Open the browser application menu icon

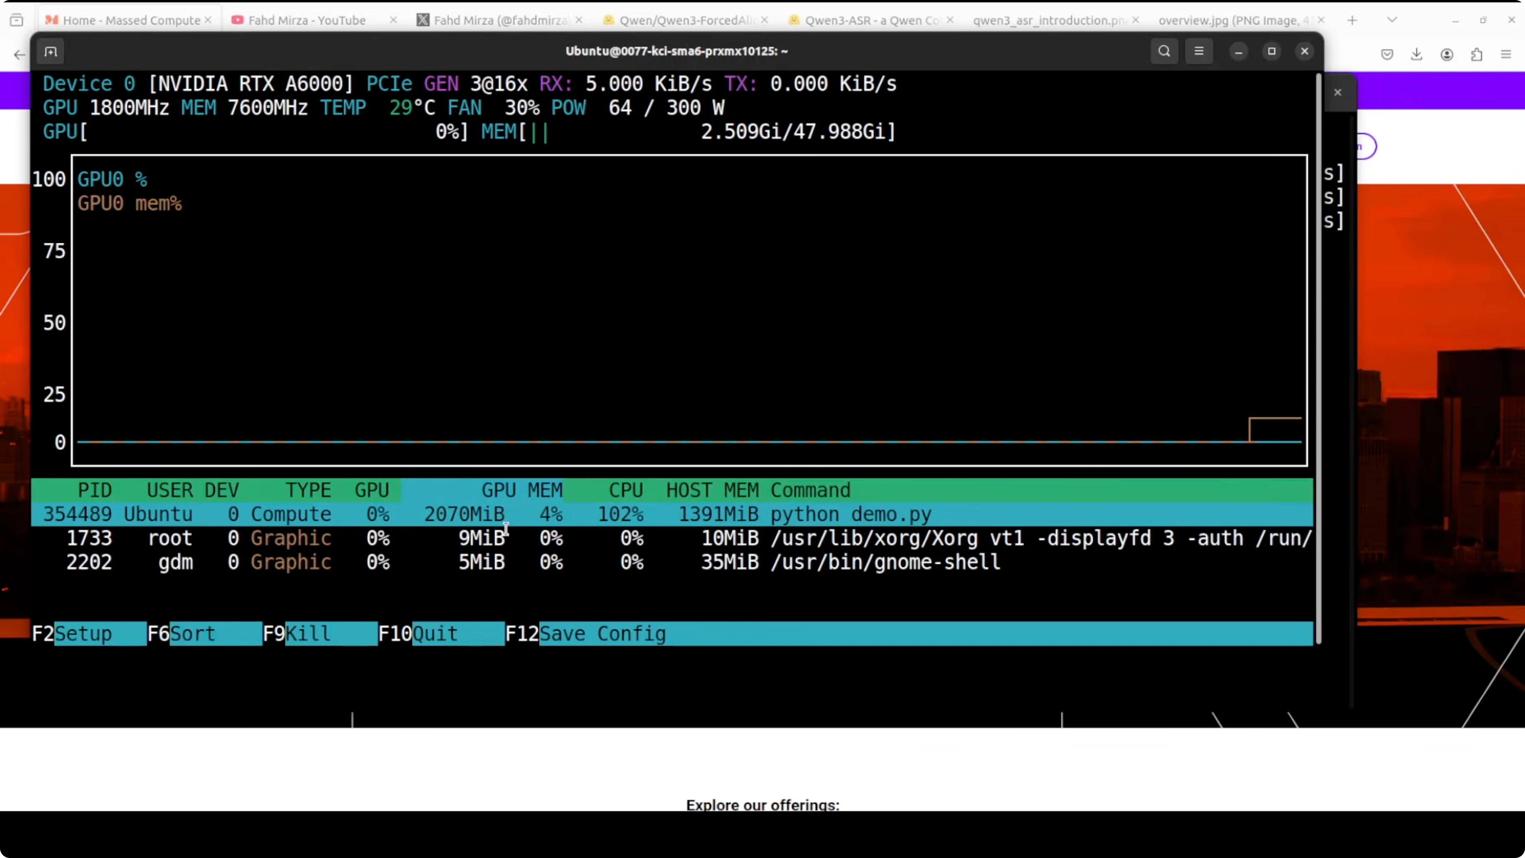click(1506, 55)
